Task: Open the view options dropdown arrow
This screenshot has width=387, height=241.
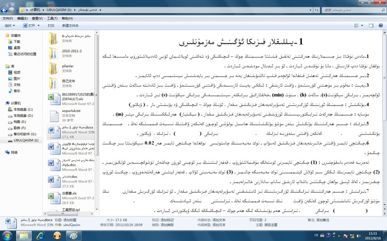Action: [362, 26]
